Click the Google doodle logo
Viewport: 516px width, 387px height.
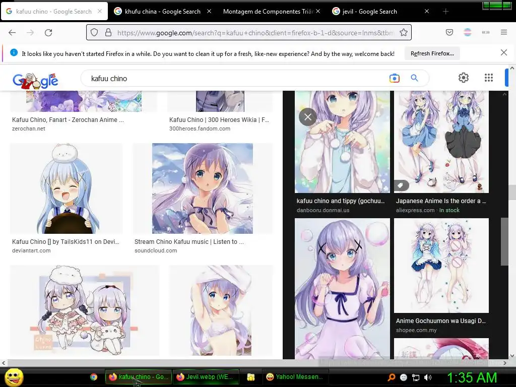35,80
